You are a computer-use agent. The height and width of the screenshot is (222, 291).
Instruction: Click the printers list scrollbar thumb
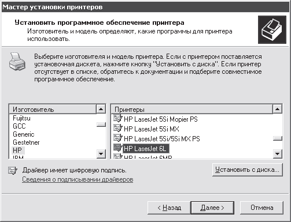(x=278, y=138)
